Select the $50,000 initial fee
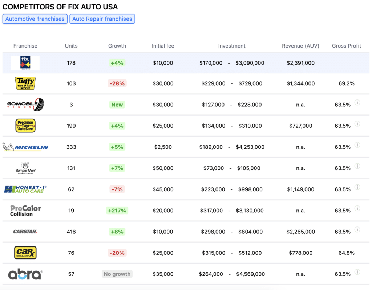Image resolution: width=372 pixels, height=290 pixels. 163,168
